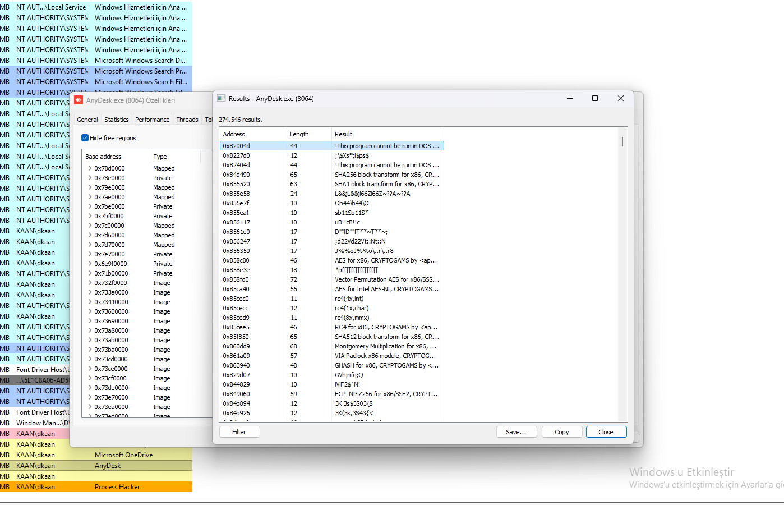Select the AnyDesk process row in Process Hacker

point(96,466)
